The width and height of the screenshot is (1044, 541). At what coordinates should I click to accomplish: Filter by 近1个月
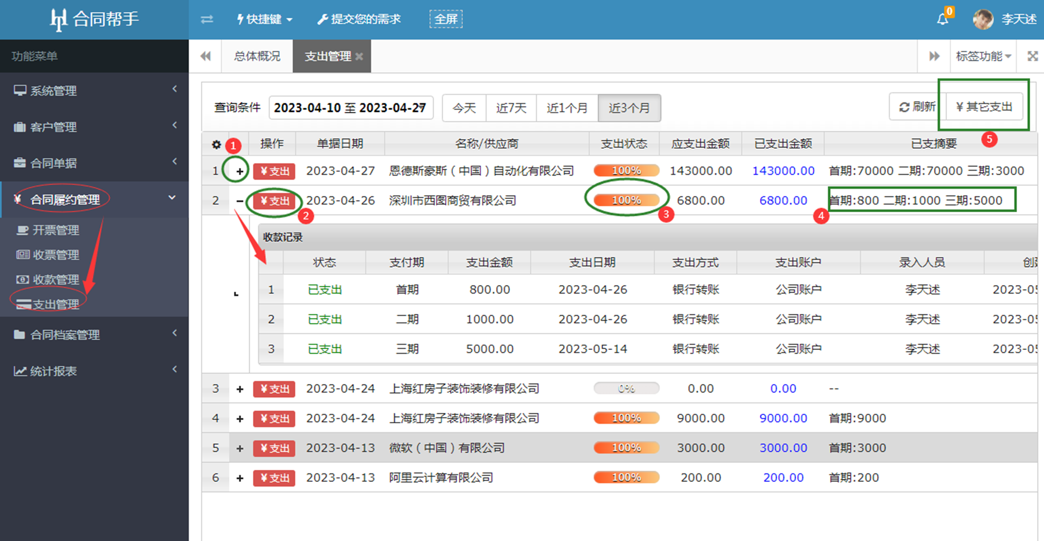click(x=567, y=108)
